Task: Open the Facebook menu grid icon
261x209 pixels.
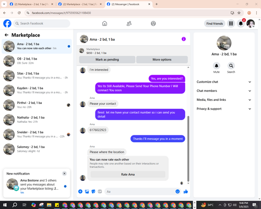Action: tap(231, 24)
